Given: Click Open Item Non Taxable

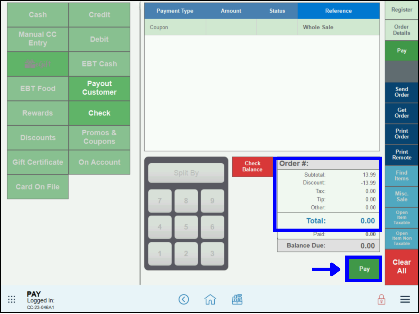Looking at the screenshot, I should [x=401, y=238].
